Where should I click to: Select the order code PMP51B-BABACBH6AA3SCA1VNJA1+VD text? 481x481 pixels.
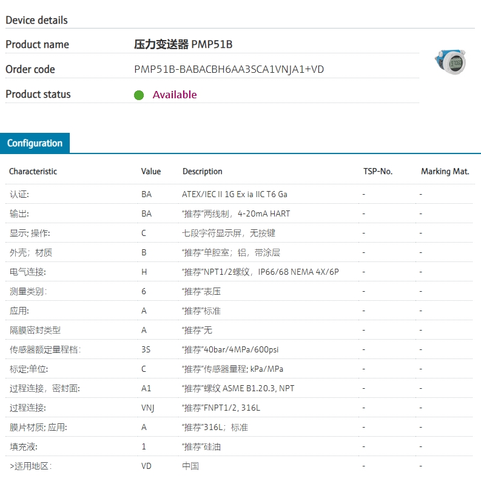click(x=229, y=70)
